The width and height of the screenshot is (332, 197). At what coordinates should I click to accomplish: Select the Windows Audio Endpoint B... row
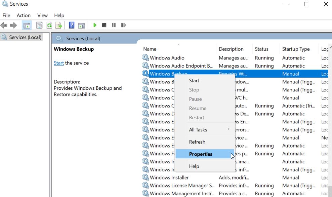pyautogui.click(x=235, y=66)
